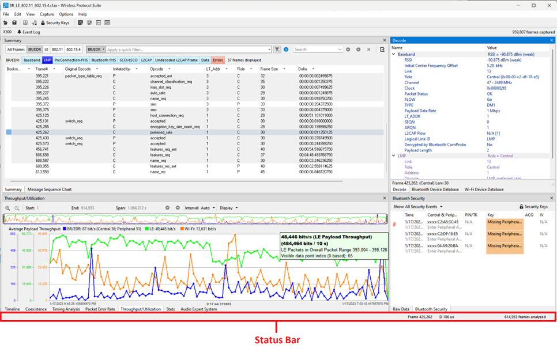This screenshot has width=557, height=349.
Task: Click the export icon in Summary toolbar
Action: [382, 50]
